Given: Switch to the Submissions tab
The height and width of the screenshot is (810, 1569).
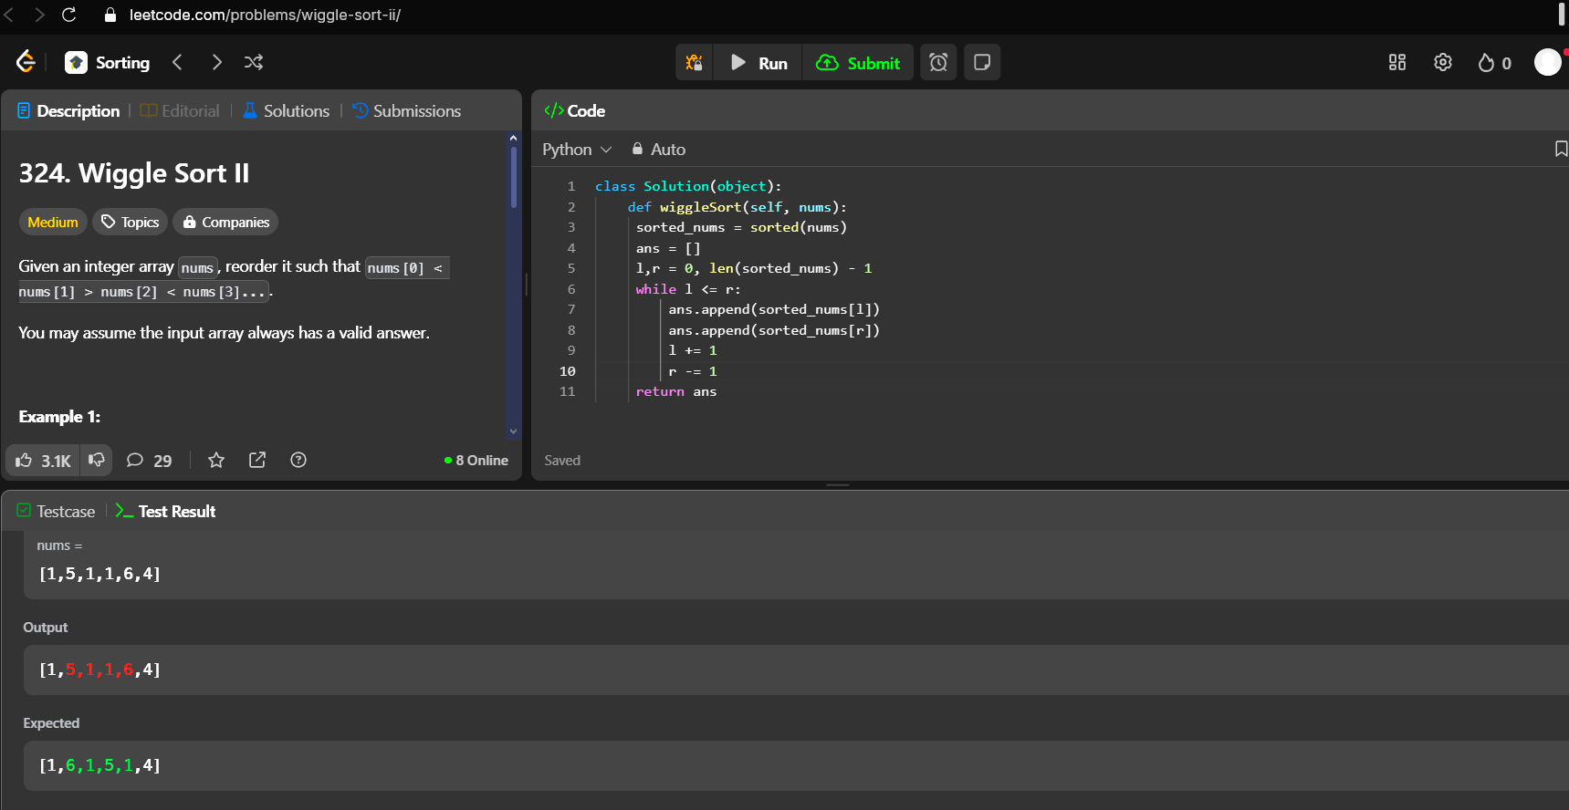Looking at the screenshot, I should coord(407,110).
